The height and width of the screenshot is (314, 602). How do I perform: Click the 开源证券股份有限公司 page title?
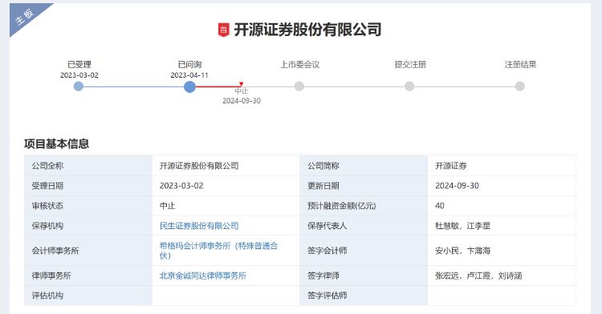(x=307, y=30)
